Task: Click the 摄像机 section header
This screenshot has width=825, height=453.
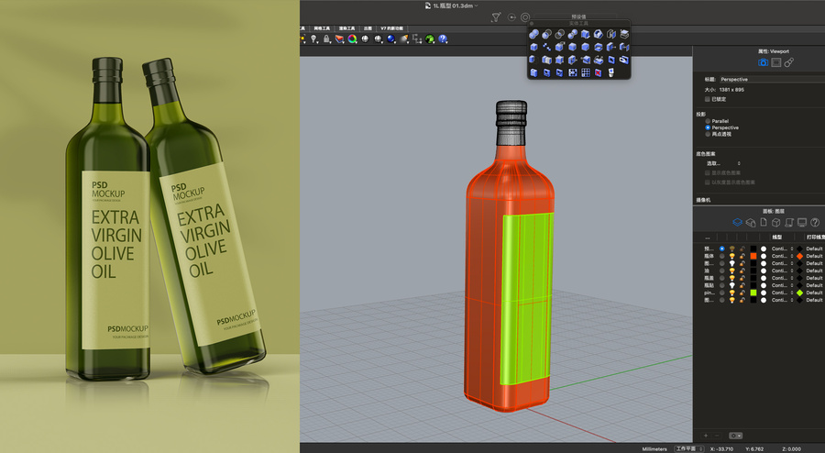Action: point(703,200)
